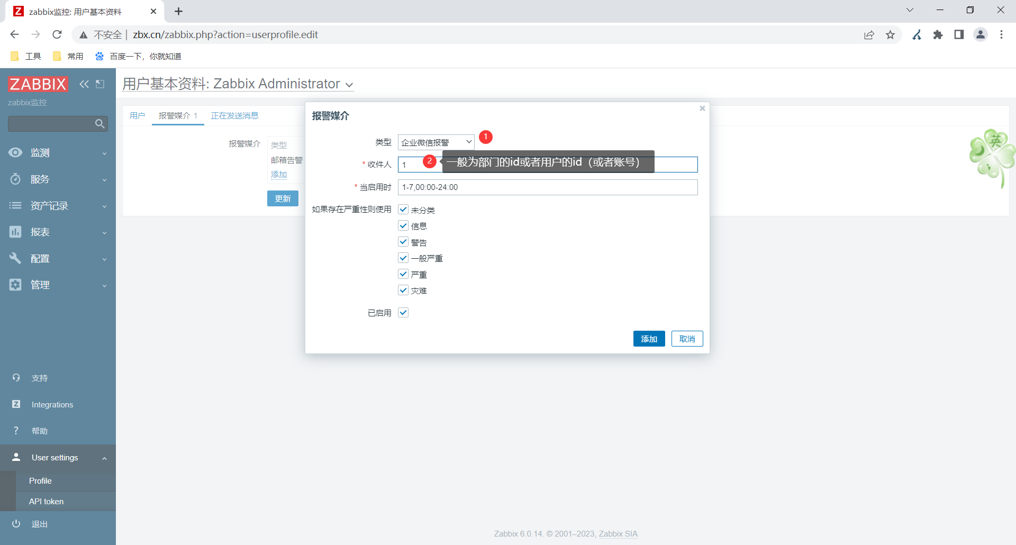Image resolution: width=1016 pixels, height=545 pixels.
Task: Click the 取消 button in dialog
Action: [687, 339]
